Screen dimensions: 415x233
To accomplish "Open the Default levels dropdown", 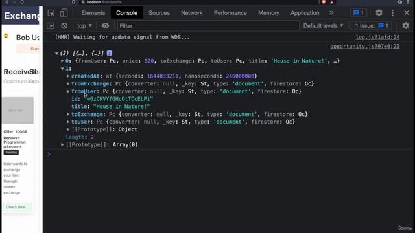I will click(x=323, y=26).
